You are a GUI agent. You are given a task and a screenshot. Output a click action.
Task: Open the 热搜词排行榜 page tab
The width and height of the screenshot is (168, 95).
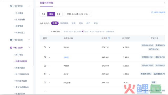[46, 3]
